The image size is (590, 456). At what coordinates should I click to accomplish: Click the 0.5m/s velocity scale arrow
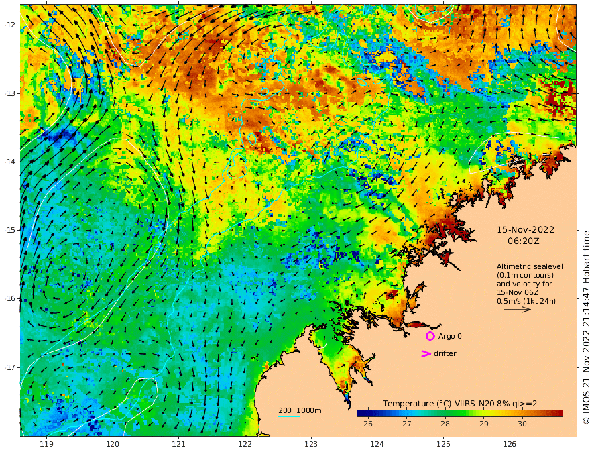coord(518,310)
